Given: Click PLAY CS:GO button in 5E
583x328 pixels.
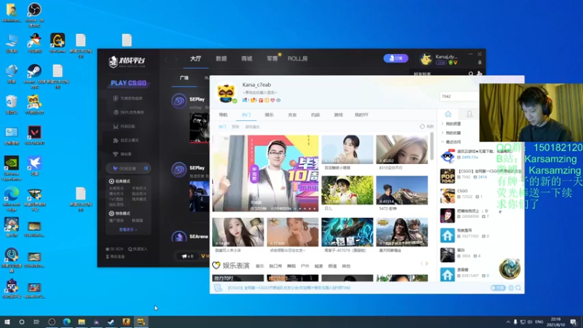Looking at the screenshot, I should pos(128,83).
